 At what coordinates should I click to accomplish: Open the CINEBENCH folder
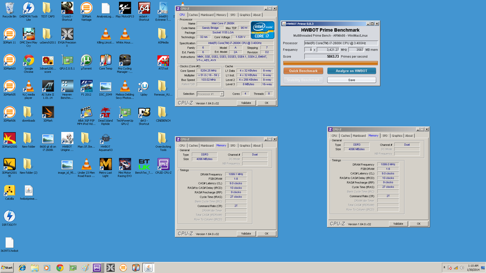click(x=163, y=114)
